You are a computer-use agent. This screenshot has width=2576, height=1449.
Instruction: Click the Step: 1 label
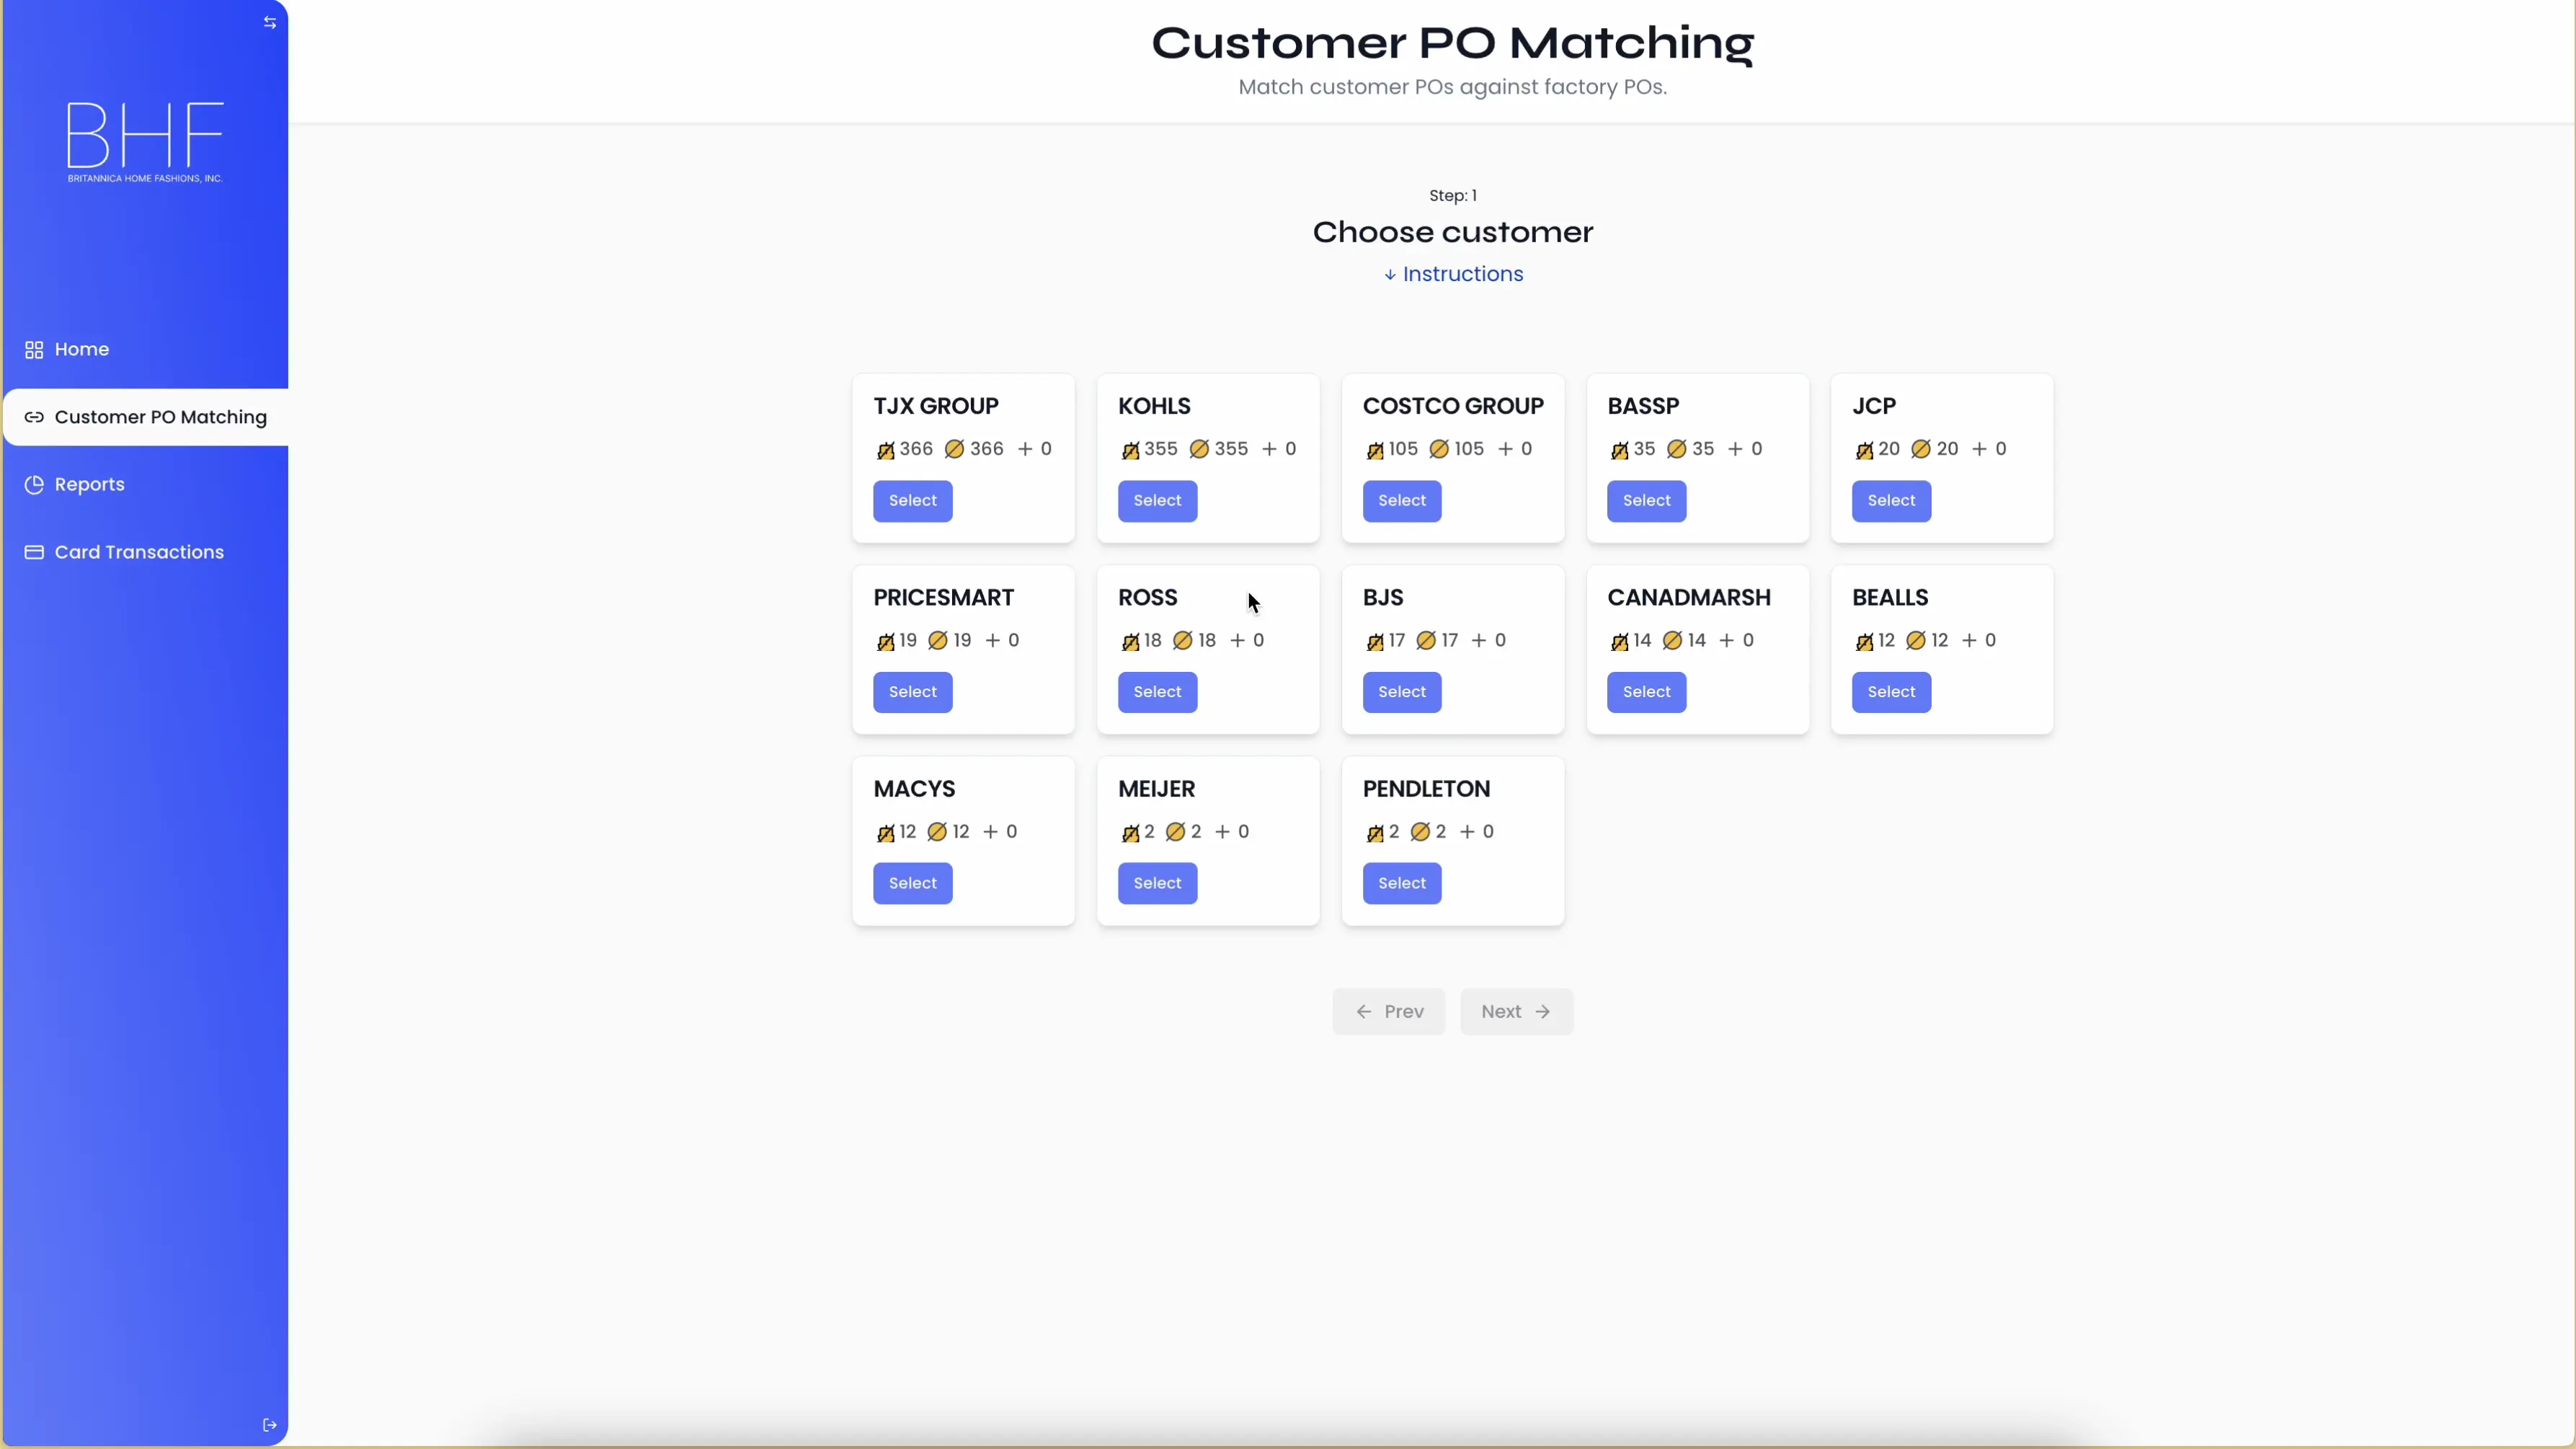(1453, 196)
